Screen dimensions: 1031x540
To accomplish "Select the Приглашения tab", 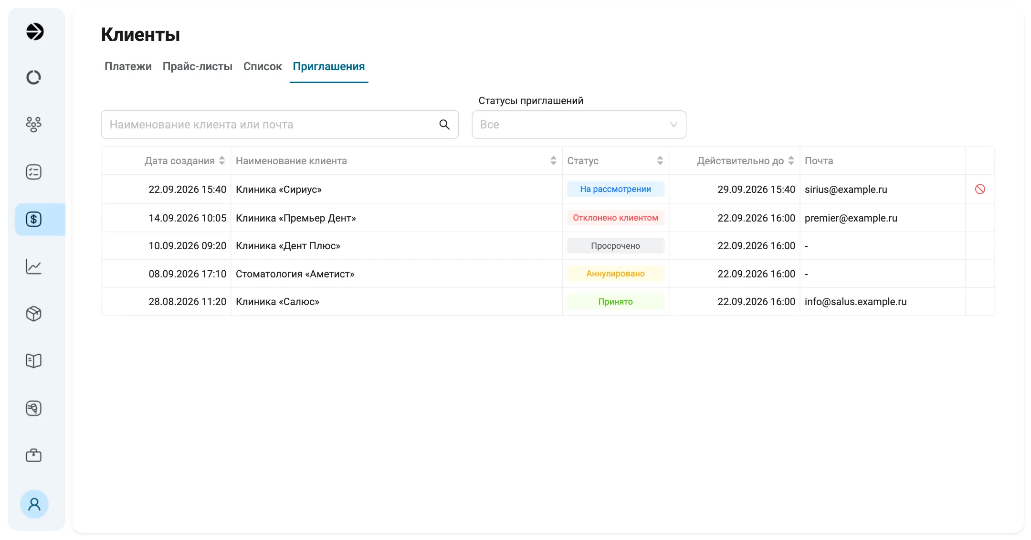I will coord(329,66).
